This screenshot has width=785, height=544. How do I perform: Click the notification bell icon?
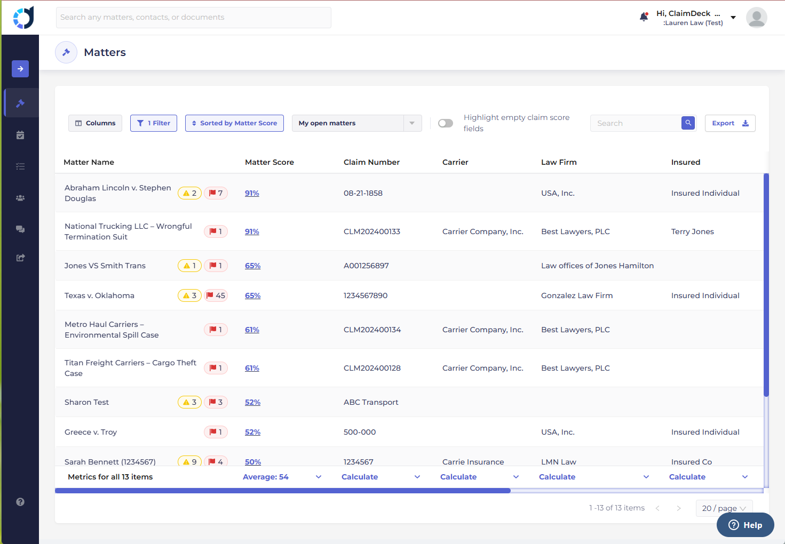pos(644,17)
